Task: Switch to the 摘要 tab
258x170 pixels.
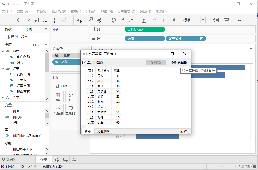Action: pos(88,131)
